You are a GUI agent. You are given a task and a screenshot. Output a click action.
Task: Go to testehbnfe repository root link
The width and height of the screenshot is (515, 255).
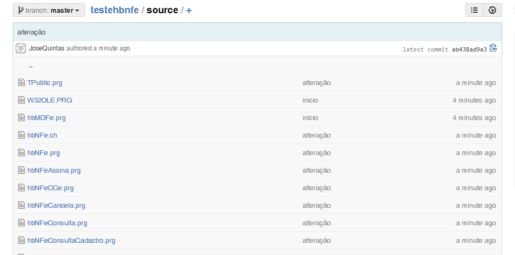[x=114, y=10]
